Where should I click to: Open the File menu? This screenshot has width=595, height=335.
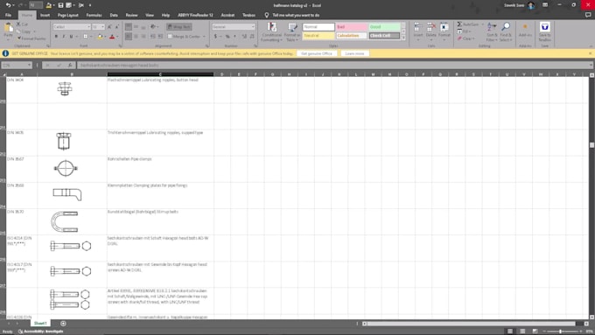click(9, 15)
